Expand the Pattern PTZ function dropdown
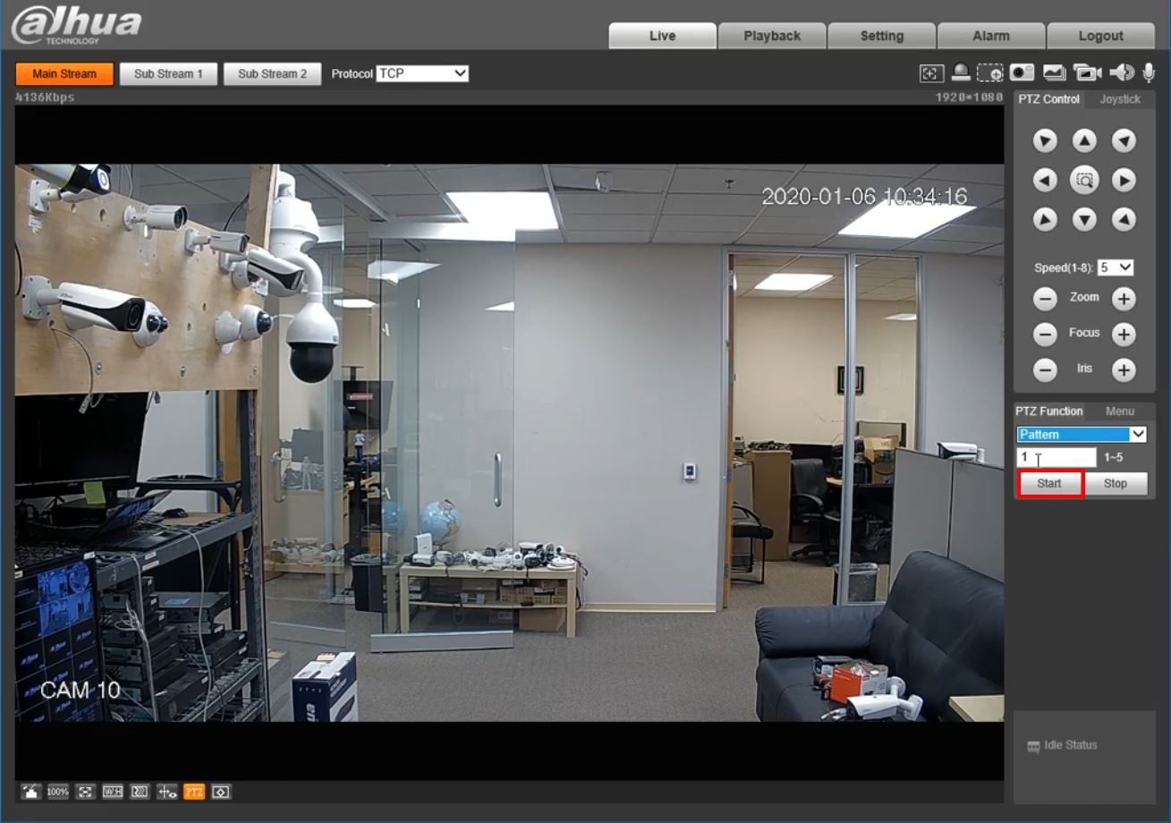Viewport: 1171px width, 823px height. [1082, 435]
